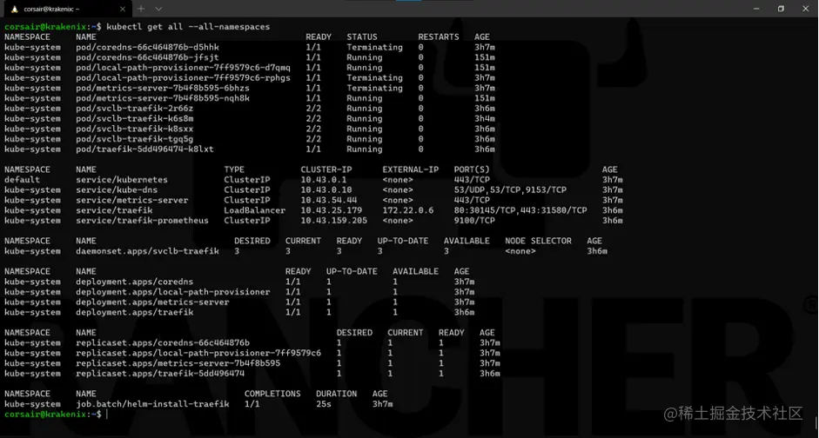The width and height of the screenshot is (819, 438).
Task: Click service/kubernetes entry
Action: [x=122, y=179]
